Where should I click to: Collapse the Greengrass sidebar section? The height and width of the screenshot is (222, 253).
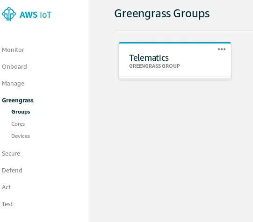coord(18,100)
